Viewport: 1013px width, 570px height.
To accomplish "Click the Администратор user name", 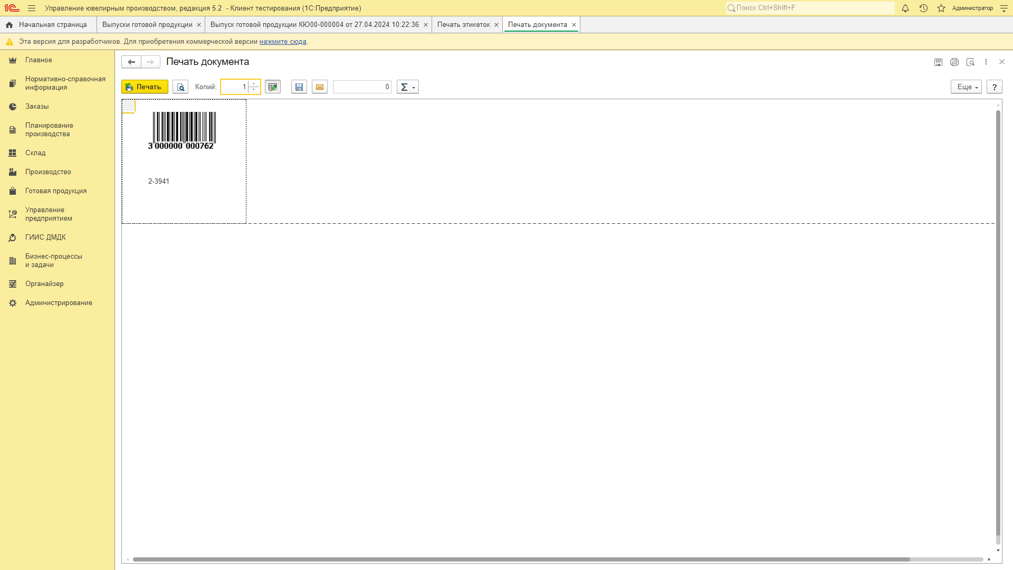I will tap(972, 8).
